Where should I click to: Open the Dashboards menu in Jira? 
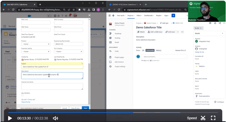[149, 15]
